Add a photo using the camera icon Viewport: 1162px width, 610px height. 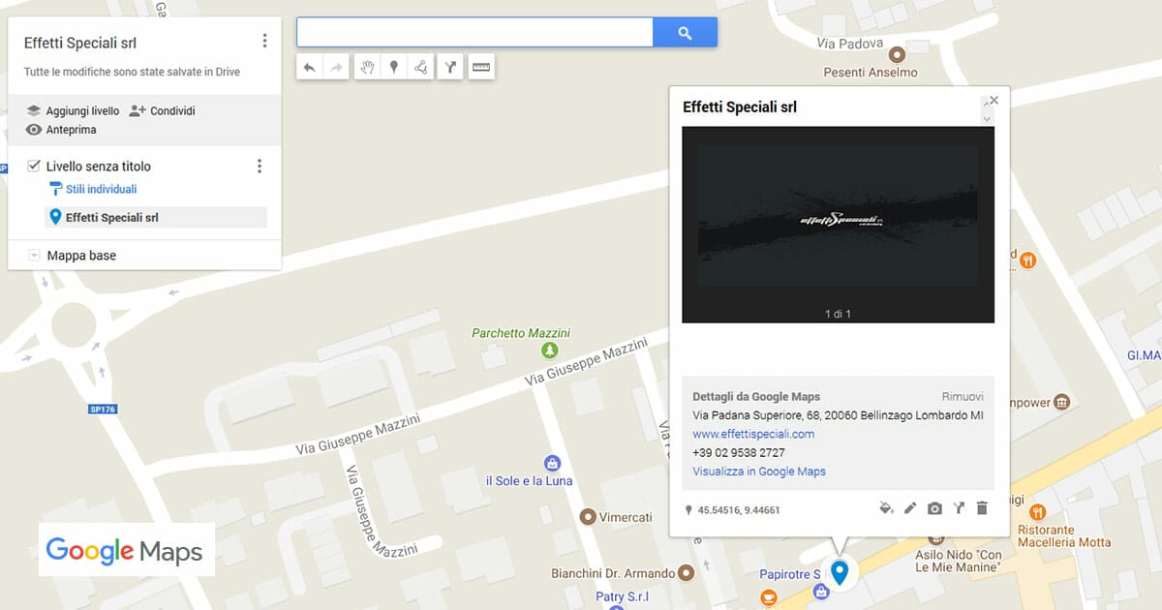(934, 508)
